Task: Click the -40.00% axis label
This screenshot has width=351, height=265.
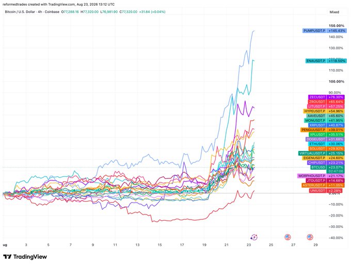Action: click(336, 238)
